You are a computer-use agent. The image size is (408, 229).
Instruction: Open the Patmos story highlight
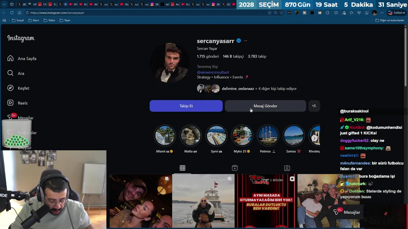point(268,139)
